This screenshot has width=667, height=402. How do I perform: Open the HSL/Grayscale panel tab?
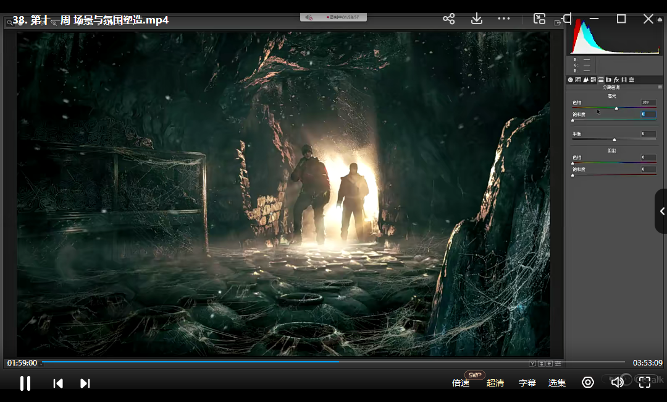tap(594, 80)
